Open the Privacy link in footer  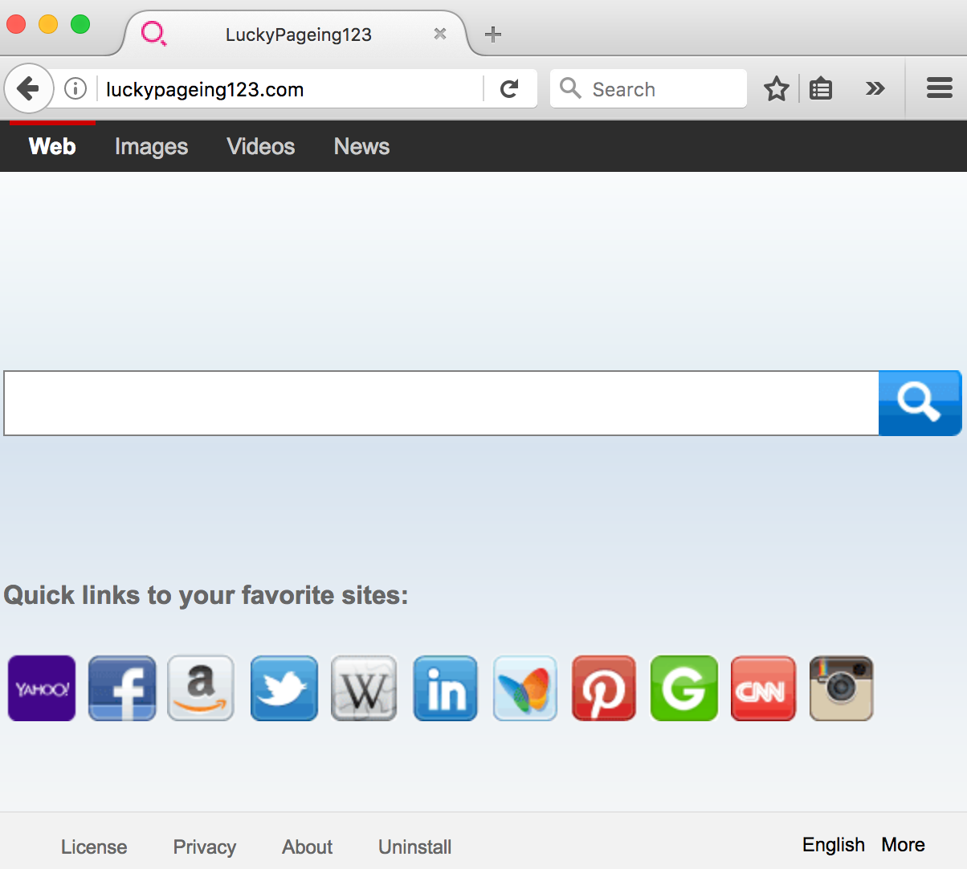click(205, 847)
